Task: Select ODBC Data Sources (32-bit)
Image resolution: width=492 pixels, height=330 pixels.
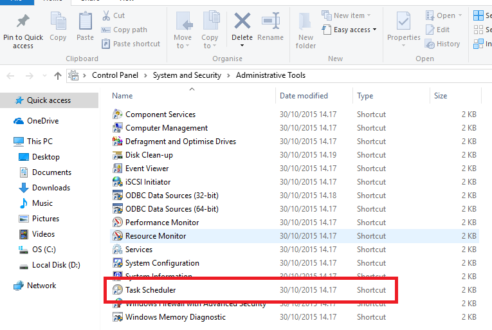Action: [172, 196]
